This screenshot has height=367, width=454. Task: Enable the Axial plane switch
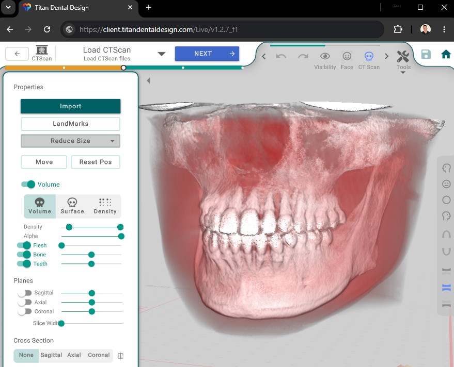tap(25, 302)
